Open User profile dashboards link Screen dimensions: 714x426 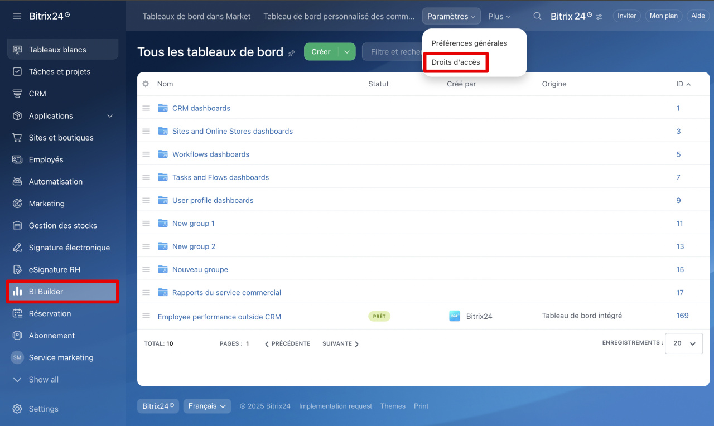point(213,200)
